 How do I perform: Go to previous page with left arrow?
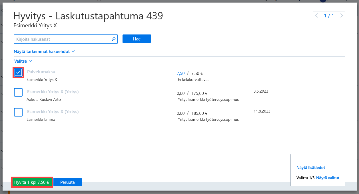[x=316, y=16]
